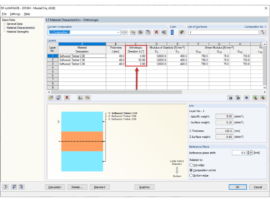The height and width of the screenshot is (202, 270).
Task: Select Input Data tree root
Action: click(9, 20)
